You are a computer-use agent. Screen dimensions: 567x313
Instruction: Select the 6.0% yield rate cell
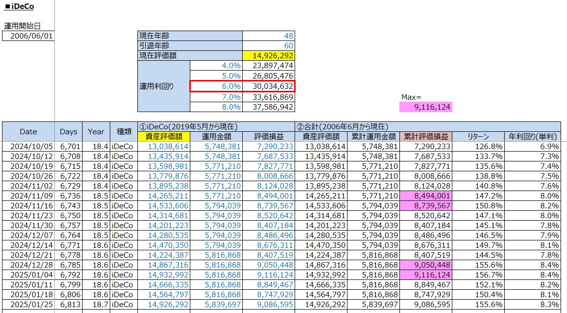pyautogui.click(x=216, y=86)
